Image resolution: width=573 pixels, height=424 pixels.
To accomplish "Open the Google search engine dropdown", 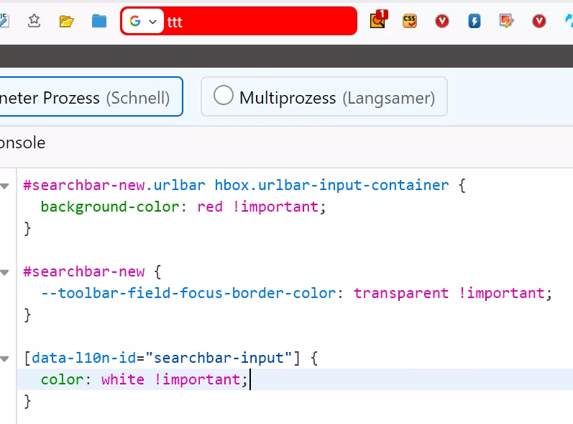I will pyautogui.click(x=143, y=22).
